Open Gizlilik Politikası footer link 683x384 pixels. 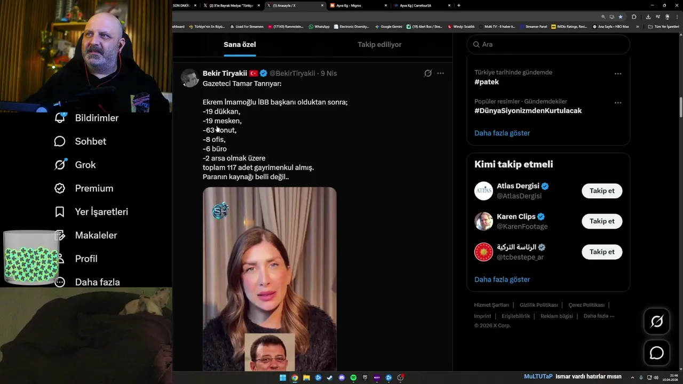538,305
